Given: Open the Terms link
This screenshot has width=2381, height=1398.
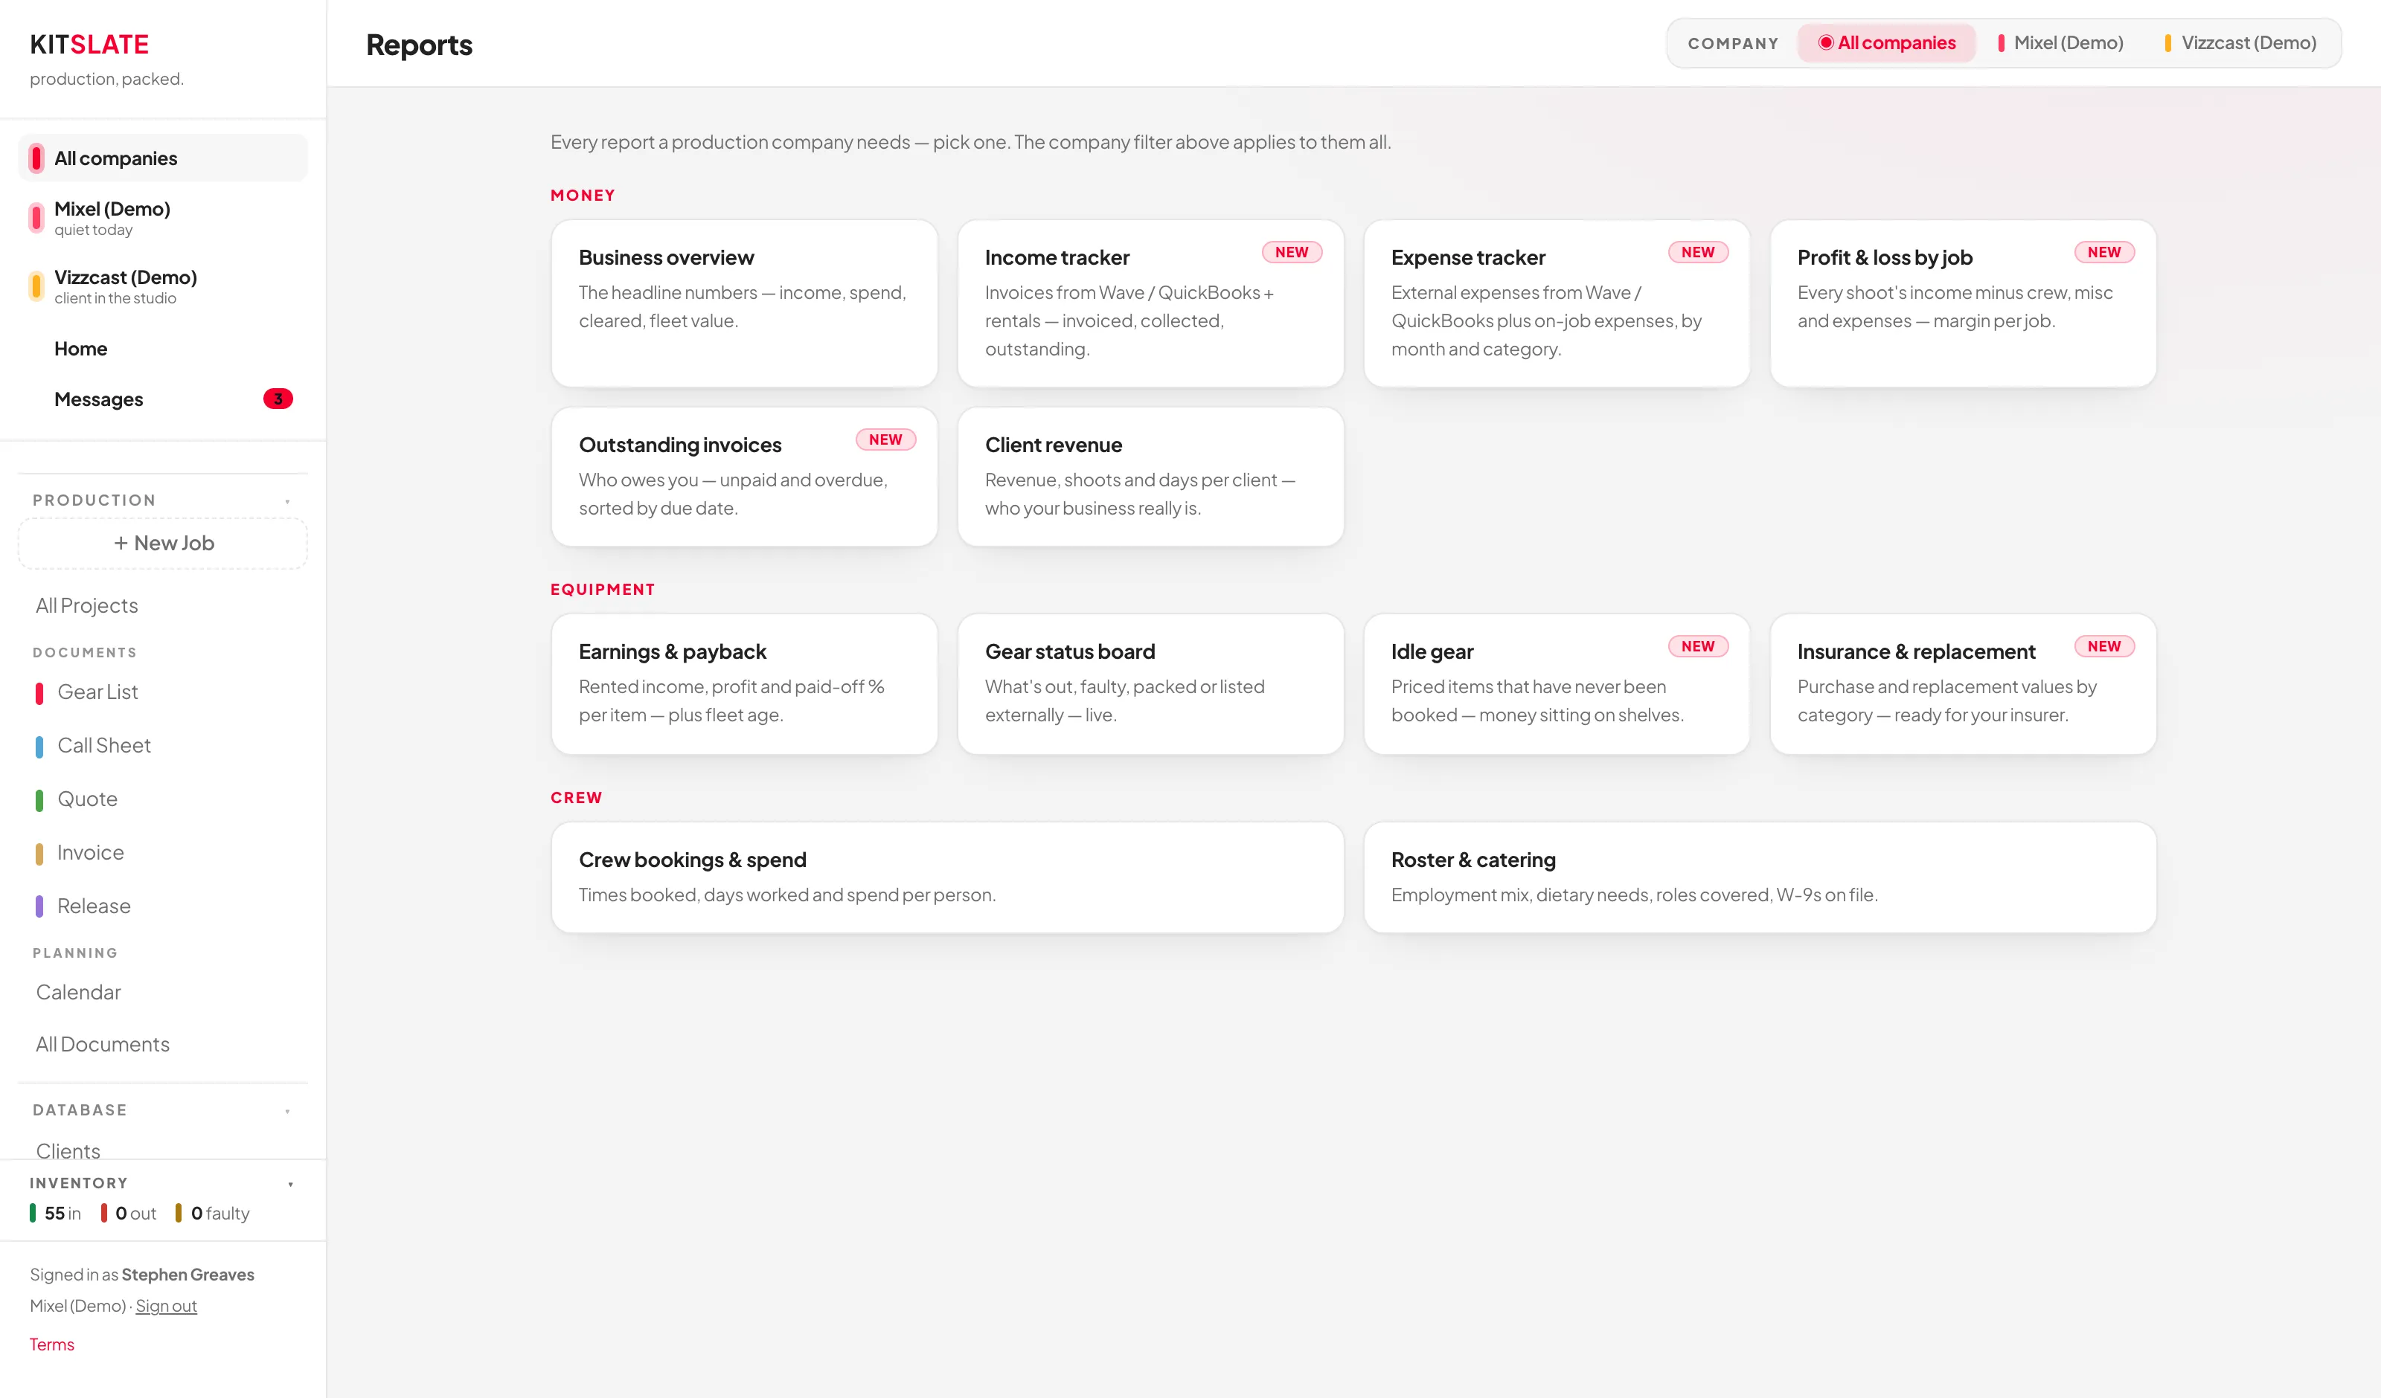Looking at the screenshot, I should (52, 1344).
